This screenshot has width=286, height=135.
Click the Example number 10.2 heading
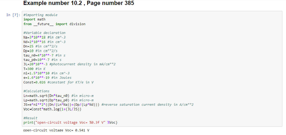tap(79, 3)
